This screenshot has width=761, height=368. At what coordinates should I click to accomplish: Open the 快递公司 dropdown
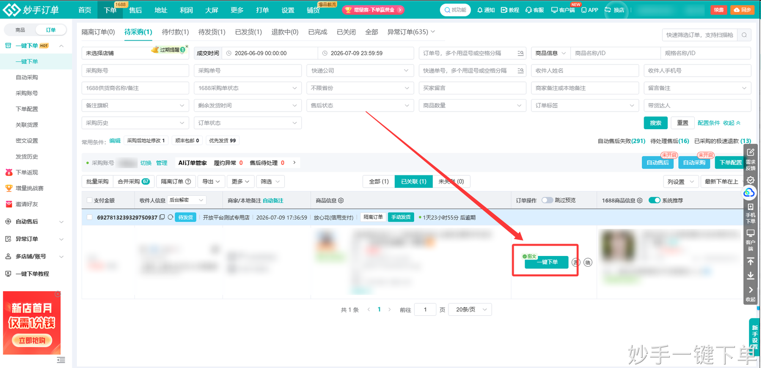(360, 71)
